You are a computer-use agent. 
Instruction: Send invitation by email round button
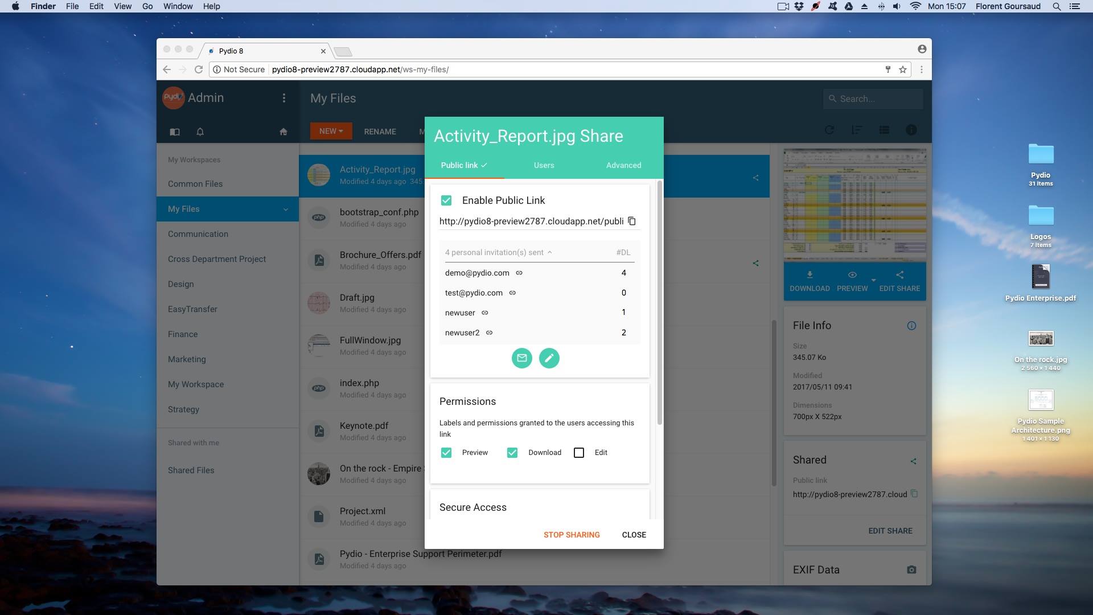tap(522, 358)
